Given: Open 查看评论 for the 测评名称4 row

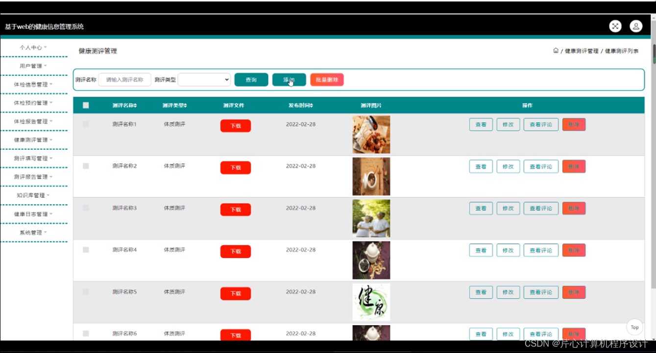Looking at the screenshot, I should 541,250.
